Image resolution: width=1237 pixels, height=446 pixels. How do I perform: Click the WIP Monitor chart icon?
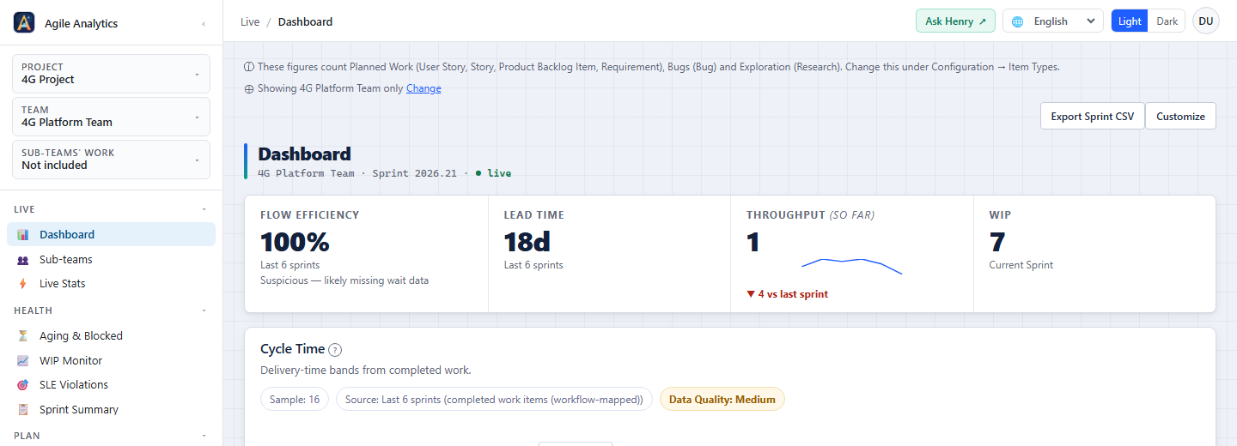point(22,360)
